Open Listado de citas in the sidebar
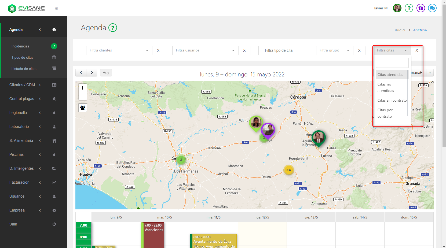 pos(24,69)
